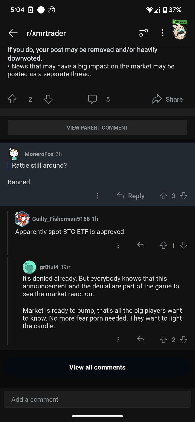Open the comment sort options icon

click(144, 33)
